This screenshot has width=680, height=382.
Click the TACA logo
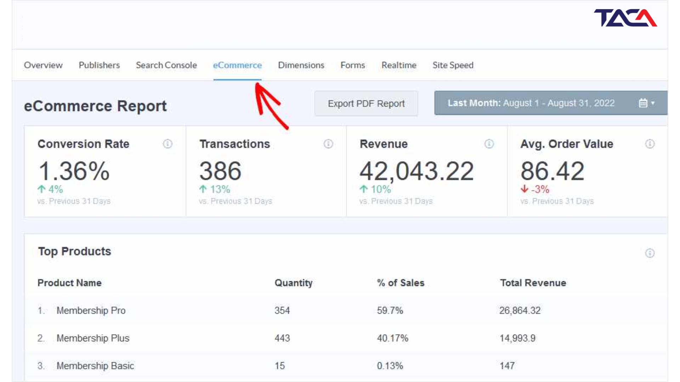pos(625,18)
